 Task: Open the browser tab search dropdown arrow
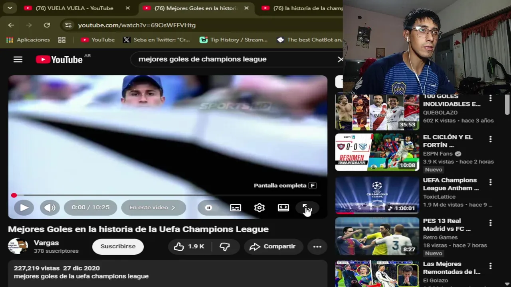pos(10,8)
